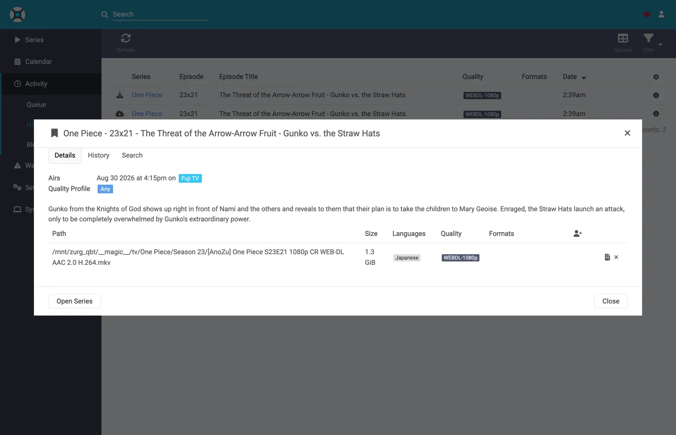676x435 pixels.
Task: Click the info icon in the second history row
Action: tap(656, 114)
